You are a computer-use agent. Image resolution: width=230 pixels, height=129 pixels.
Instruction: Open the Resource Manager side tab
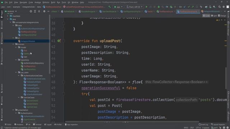[x=1, y=56]
